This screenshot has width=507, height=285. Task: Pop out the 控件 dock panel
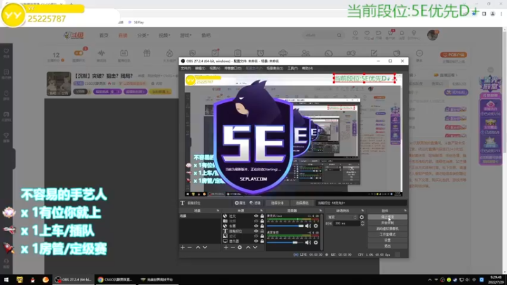tap(405, 211)
